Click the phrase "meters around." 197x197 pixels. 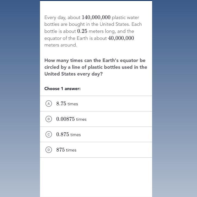point(61,45)
